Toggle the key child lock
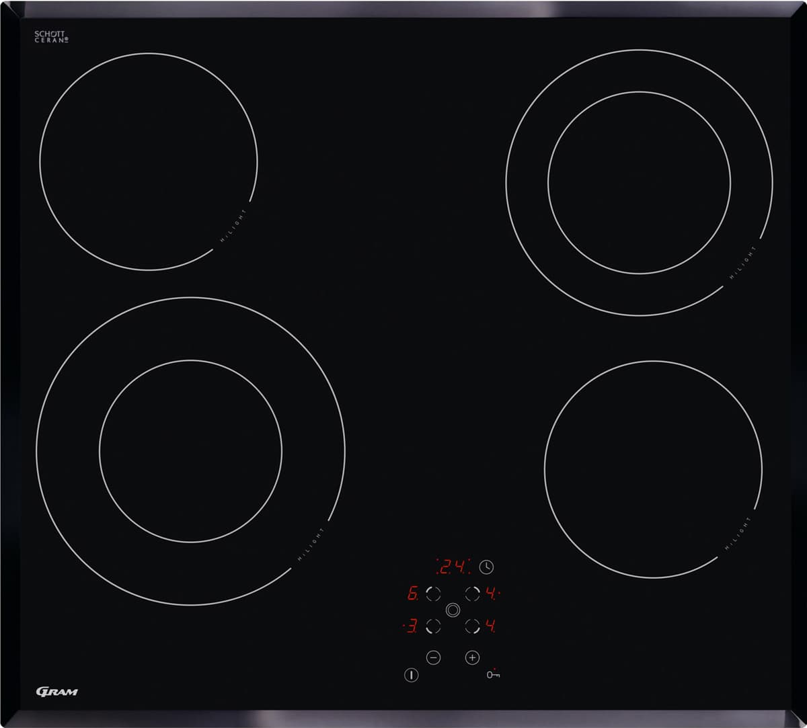 pos(494,674)
